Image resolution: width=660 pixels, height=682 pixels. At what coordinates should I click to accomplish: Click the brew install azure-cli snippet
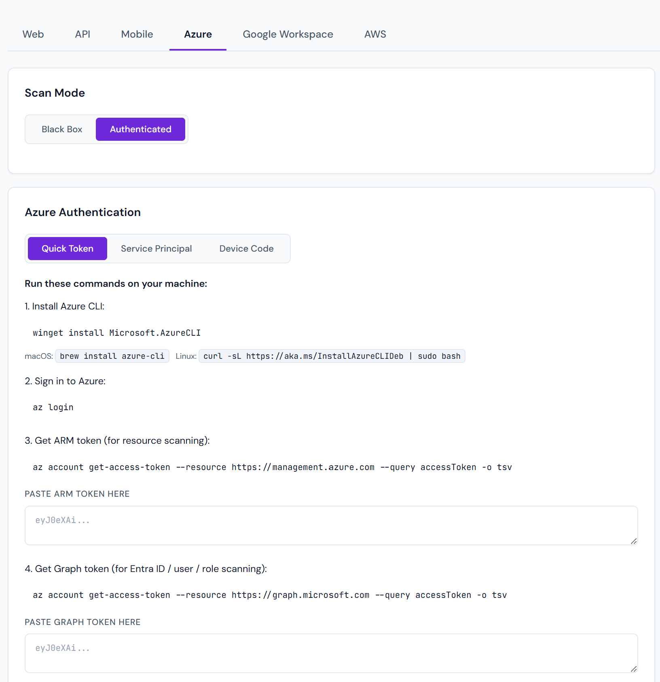[x=112, y=356]
